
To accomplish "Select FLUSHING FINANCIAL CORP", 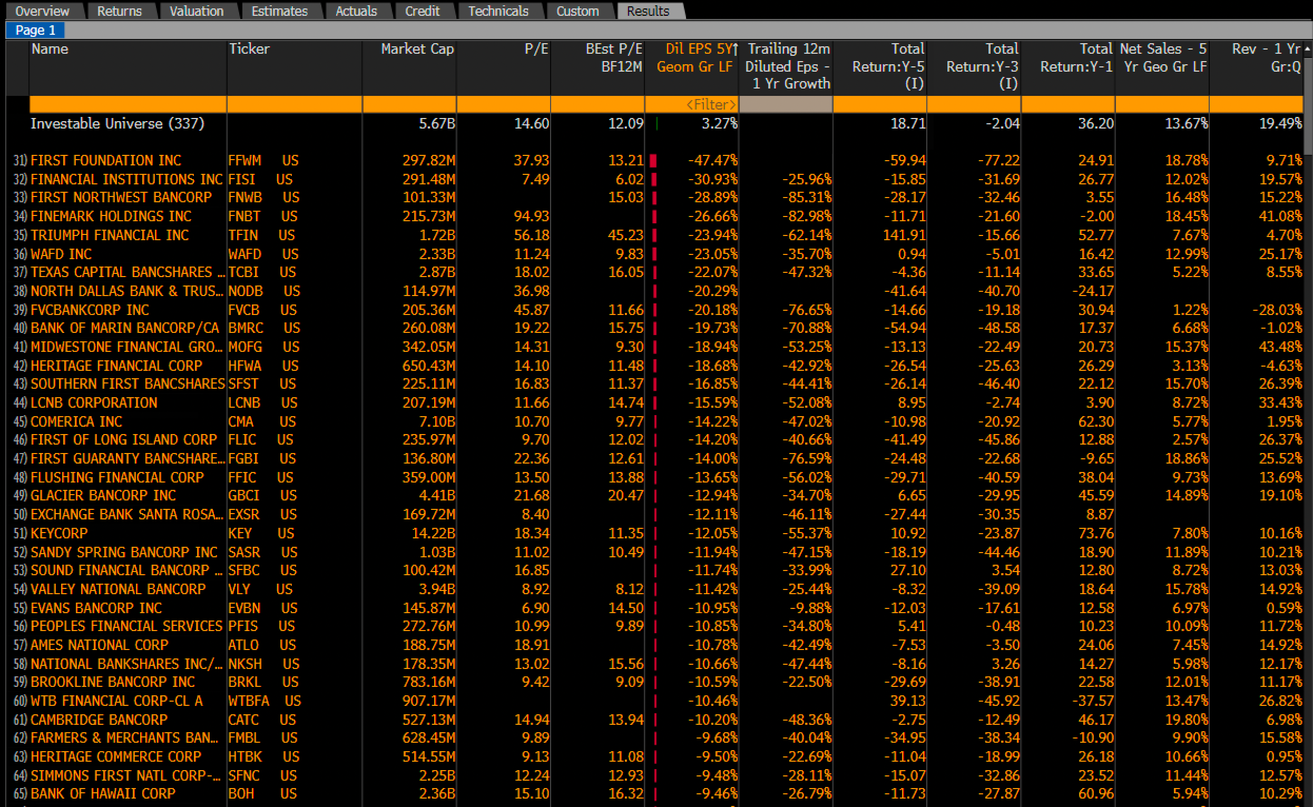I will (x=117, y=477).
